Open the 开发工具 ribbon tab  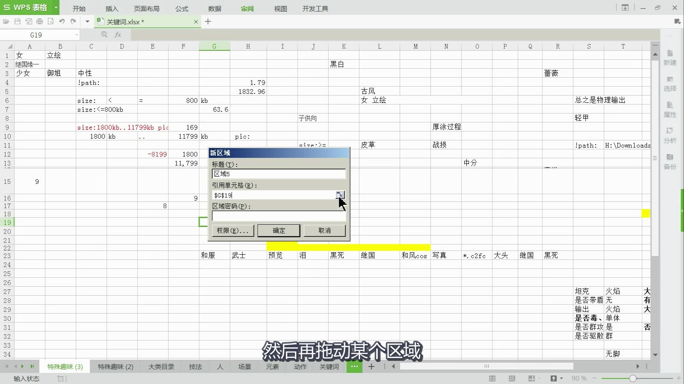(315, 9)
